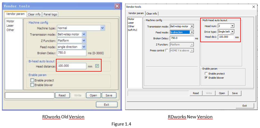The height and width of the screenshot is (128, 260).
Task: Click Broken Delay field in new version
Action: [x=182, y=38]
